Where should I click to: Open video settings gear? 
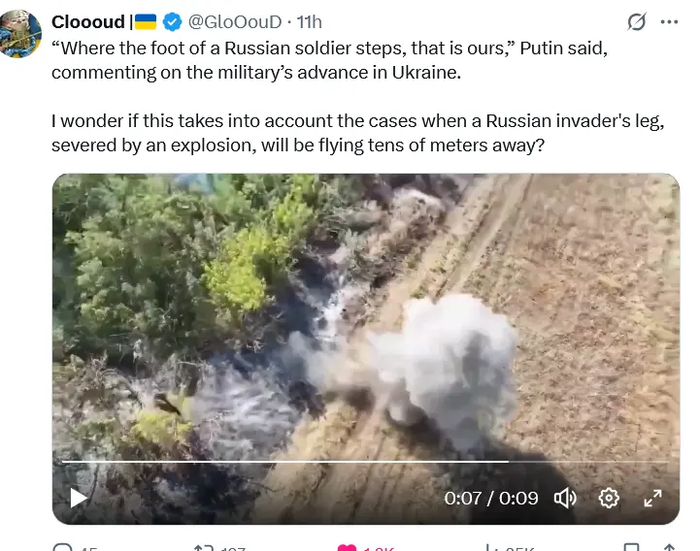pyautogui.click(x=609, y=498)
